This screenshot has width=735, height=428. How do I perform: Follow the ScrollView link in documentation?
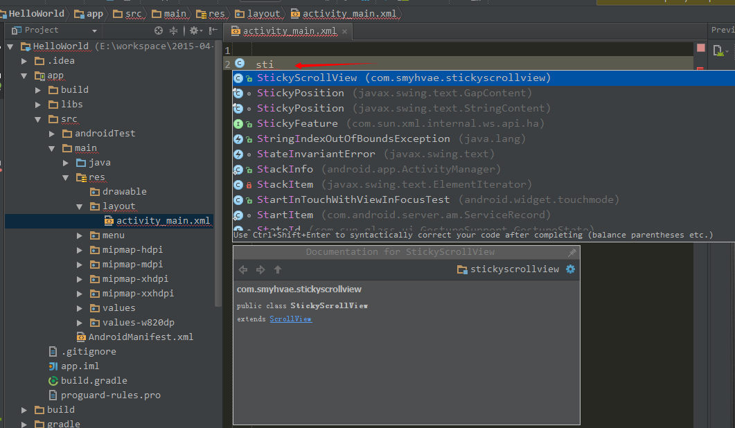(291, 319)
